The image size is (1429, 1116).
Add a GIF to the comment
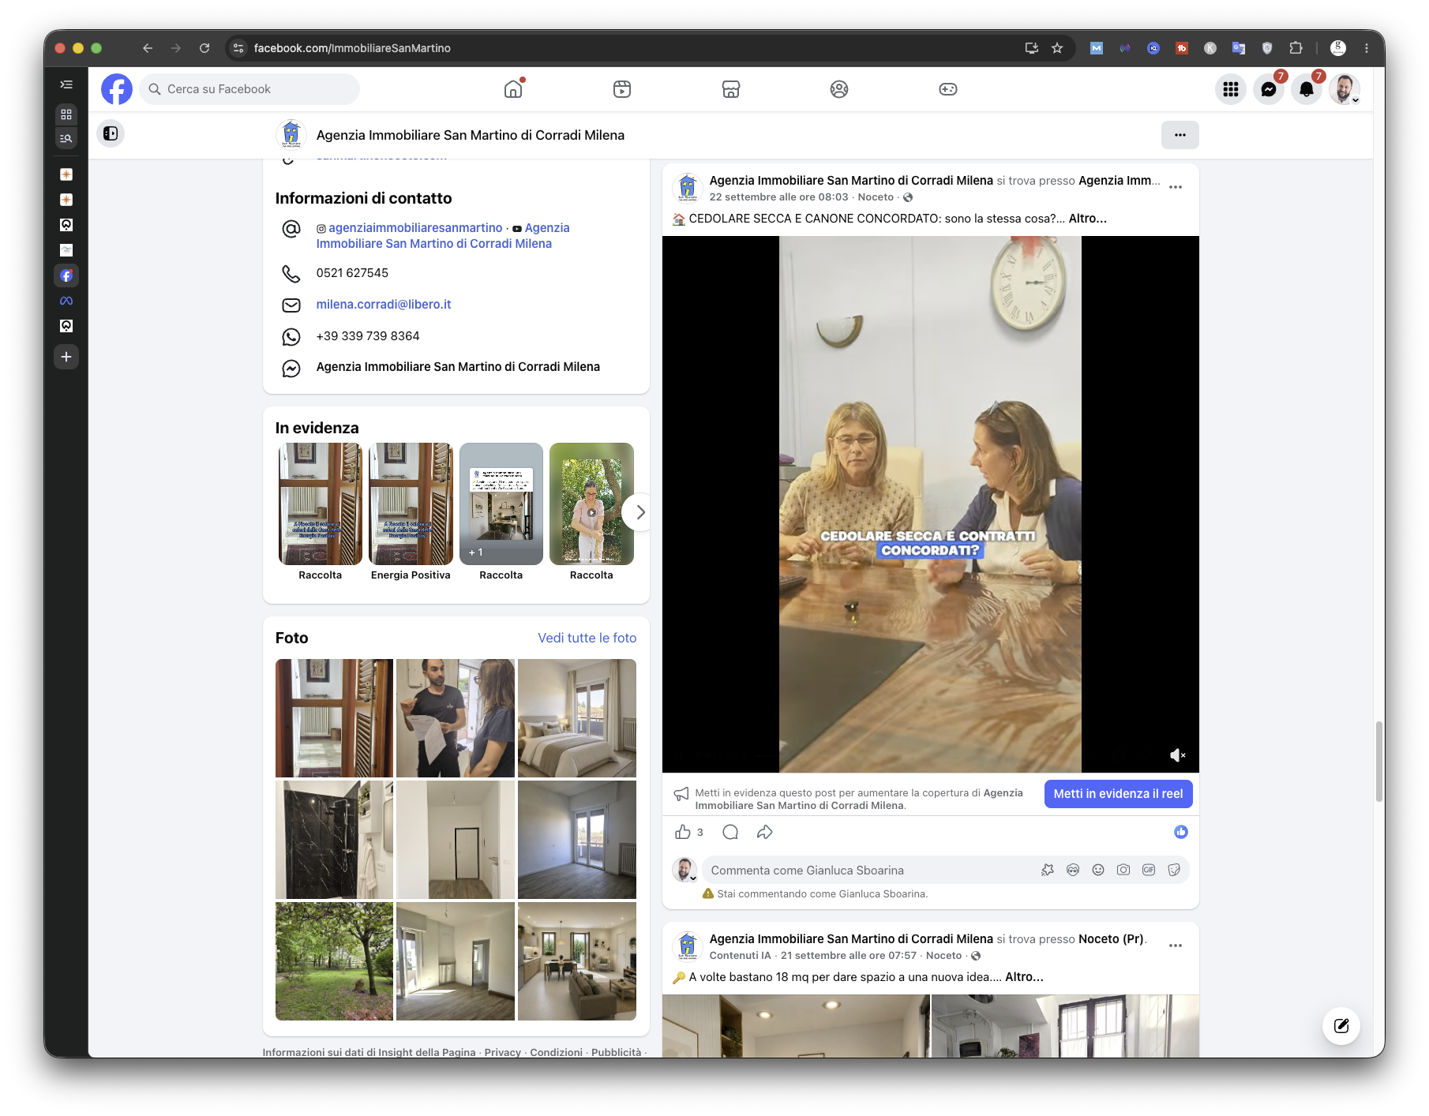tap(1149, 870)
